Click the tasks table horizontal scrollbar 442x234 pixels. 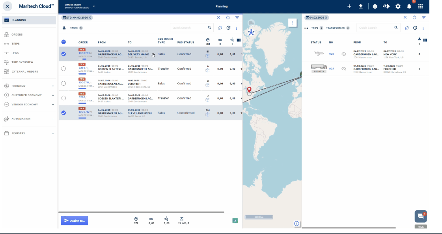[141, 212]
